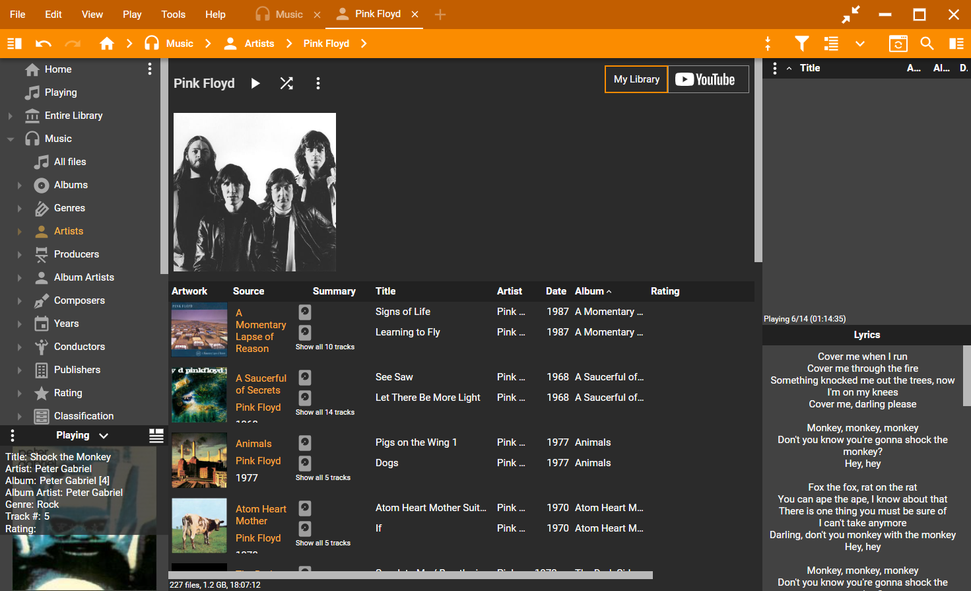Open the Playing panel dropdown

tap(104, 436)
